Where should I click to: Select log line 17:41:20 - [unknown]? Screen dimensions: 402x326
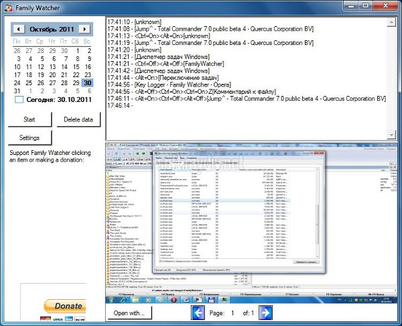pyautogui.click(x=135, y=50)
